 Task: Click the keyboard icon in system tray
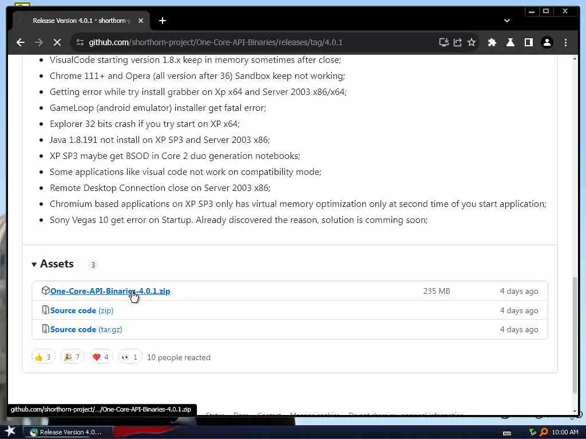click(x=507, y=433)
